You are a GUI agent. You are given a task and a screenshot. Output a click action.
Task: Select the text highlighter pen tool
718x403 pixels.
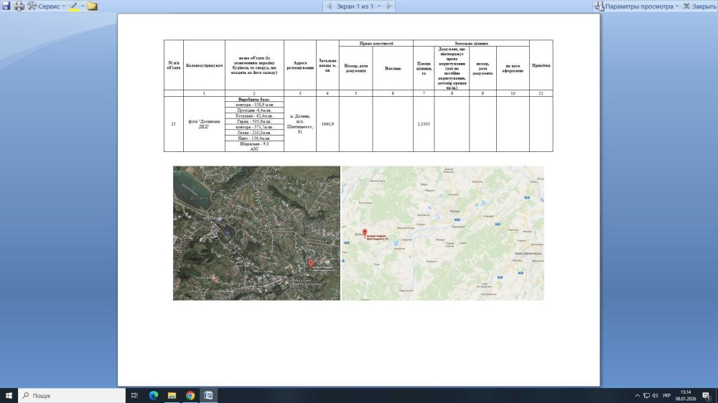73,6
